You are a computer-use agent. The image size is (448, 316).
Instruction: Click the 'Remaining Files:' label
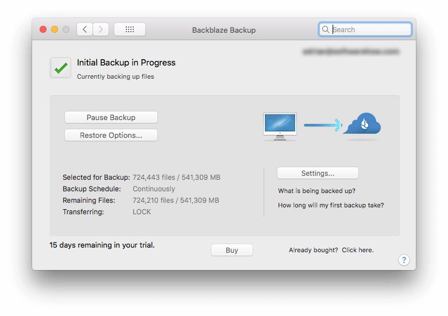[89, 201]
